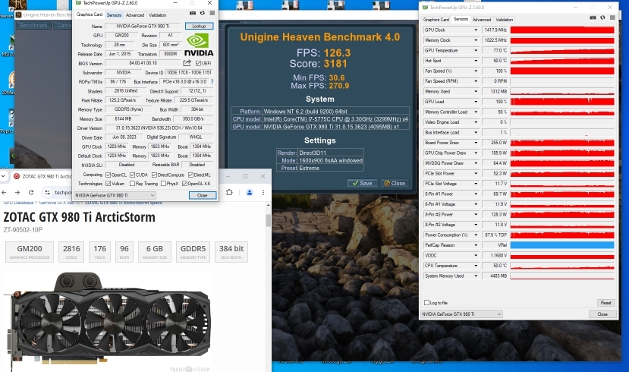629x372 pixels.
Task: Toggle the Ray Tracing checkbox
Action: (132, 184)
